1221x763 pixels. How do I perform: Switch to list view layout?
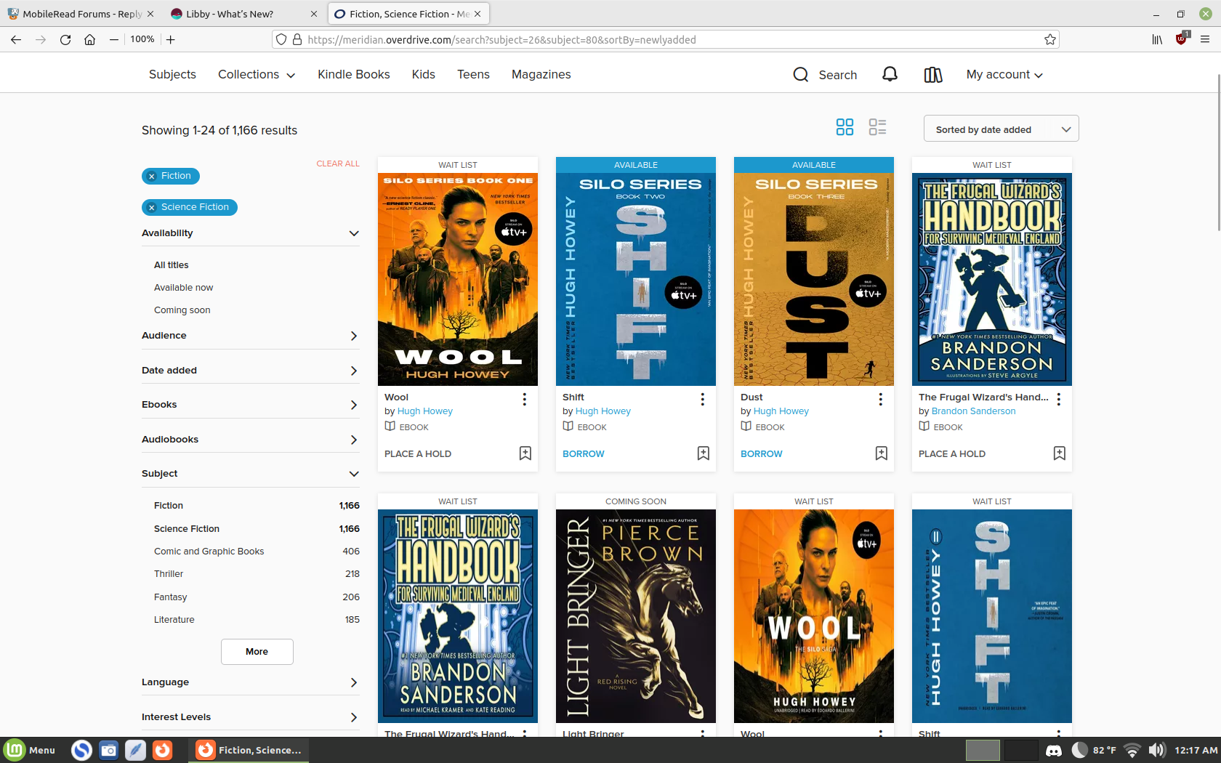pyautogui.click(x=878, y=127)
